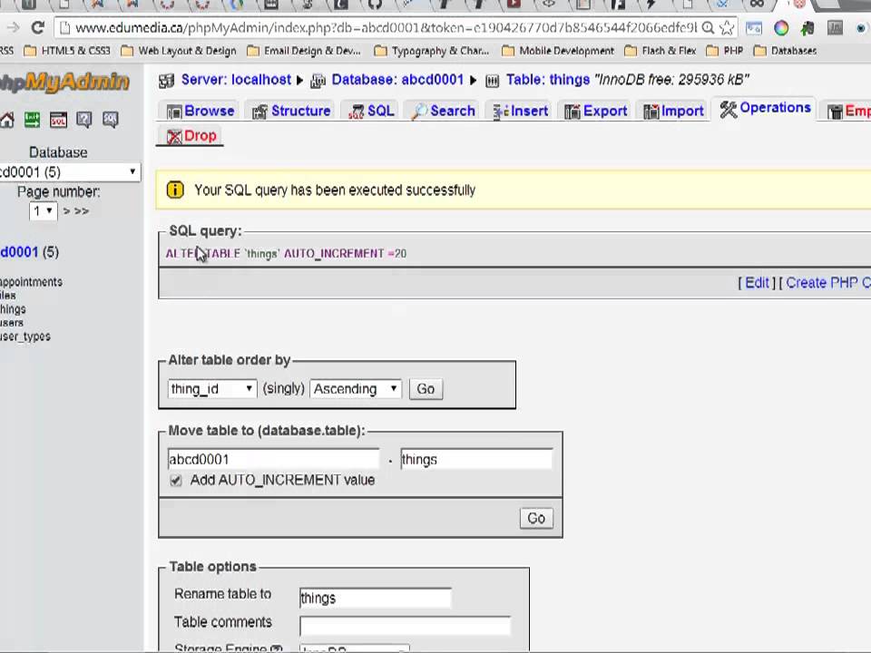Open the appointments table in sidebar
The height and width of the screenshot is (653, 871).
(31, 282)
